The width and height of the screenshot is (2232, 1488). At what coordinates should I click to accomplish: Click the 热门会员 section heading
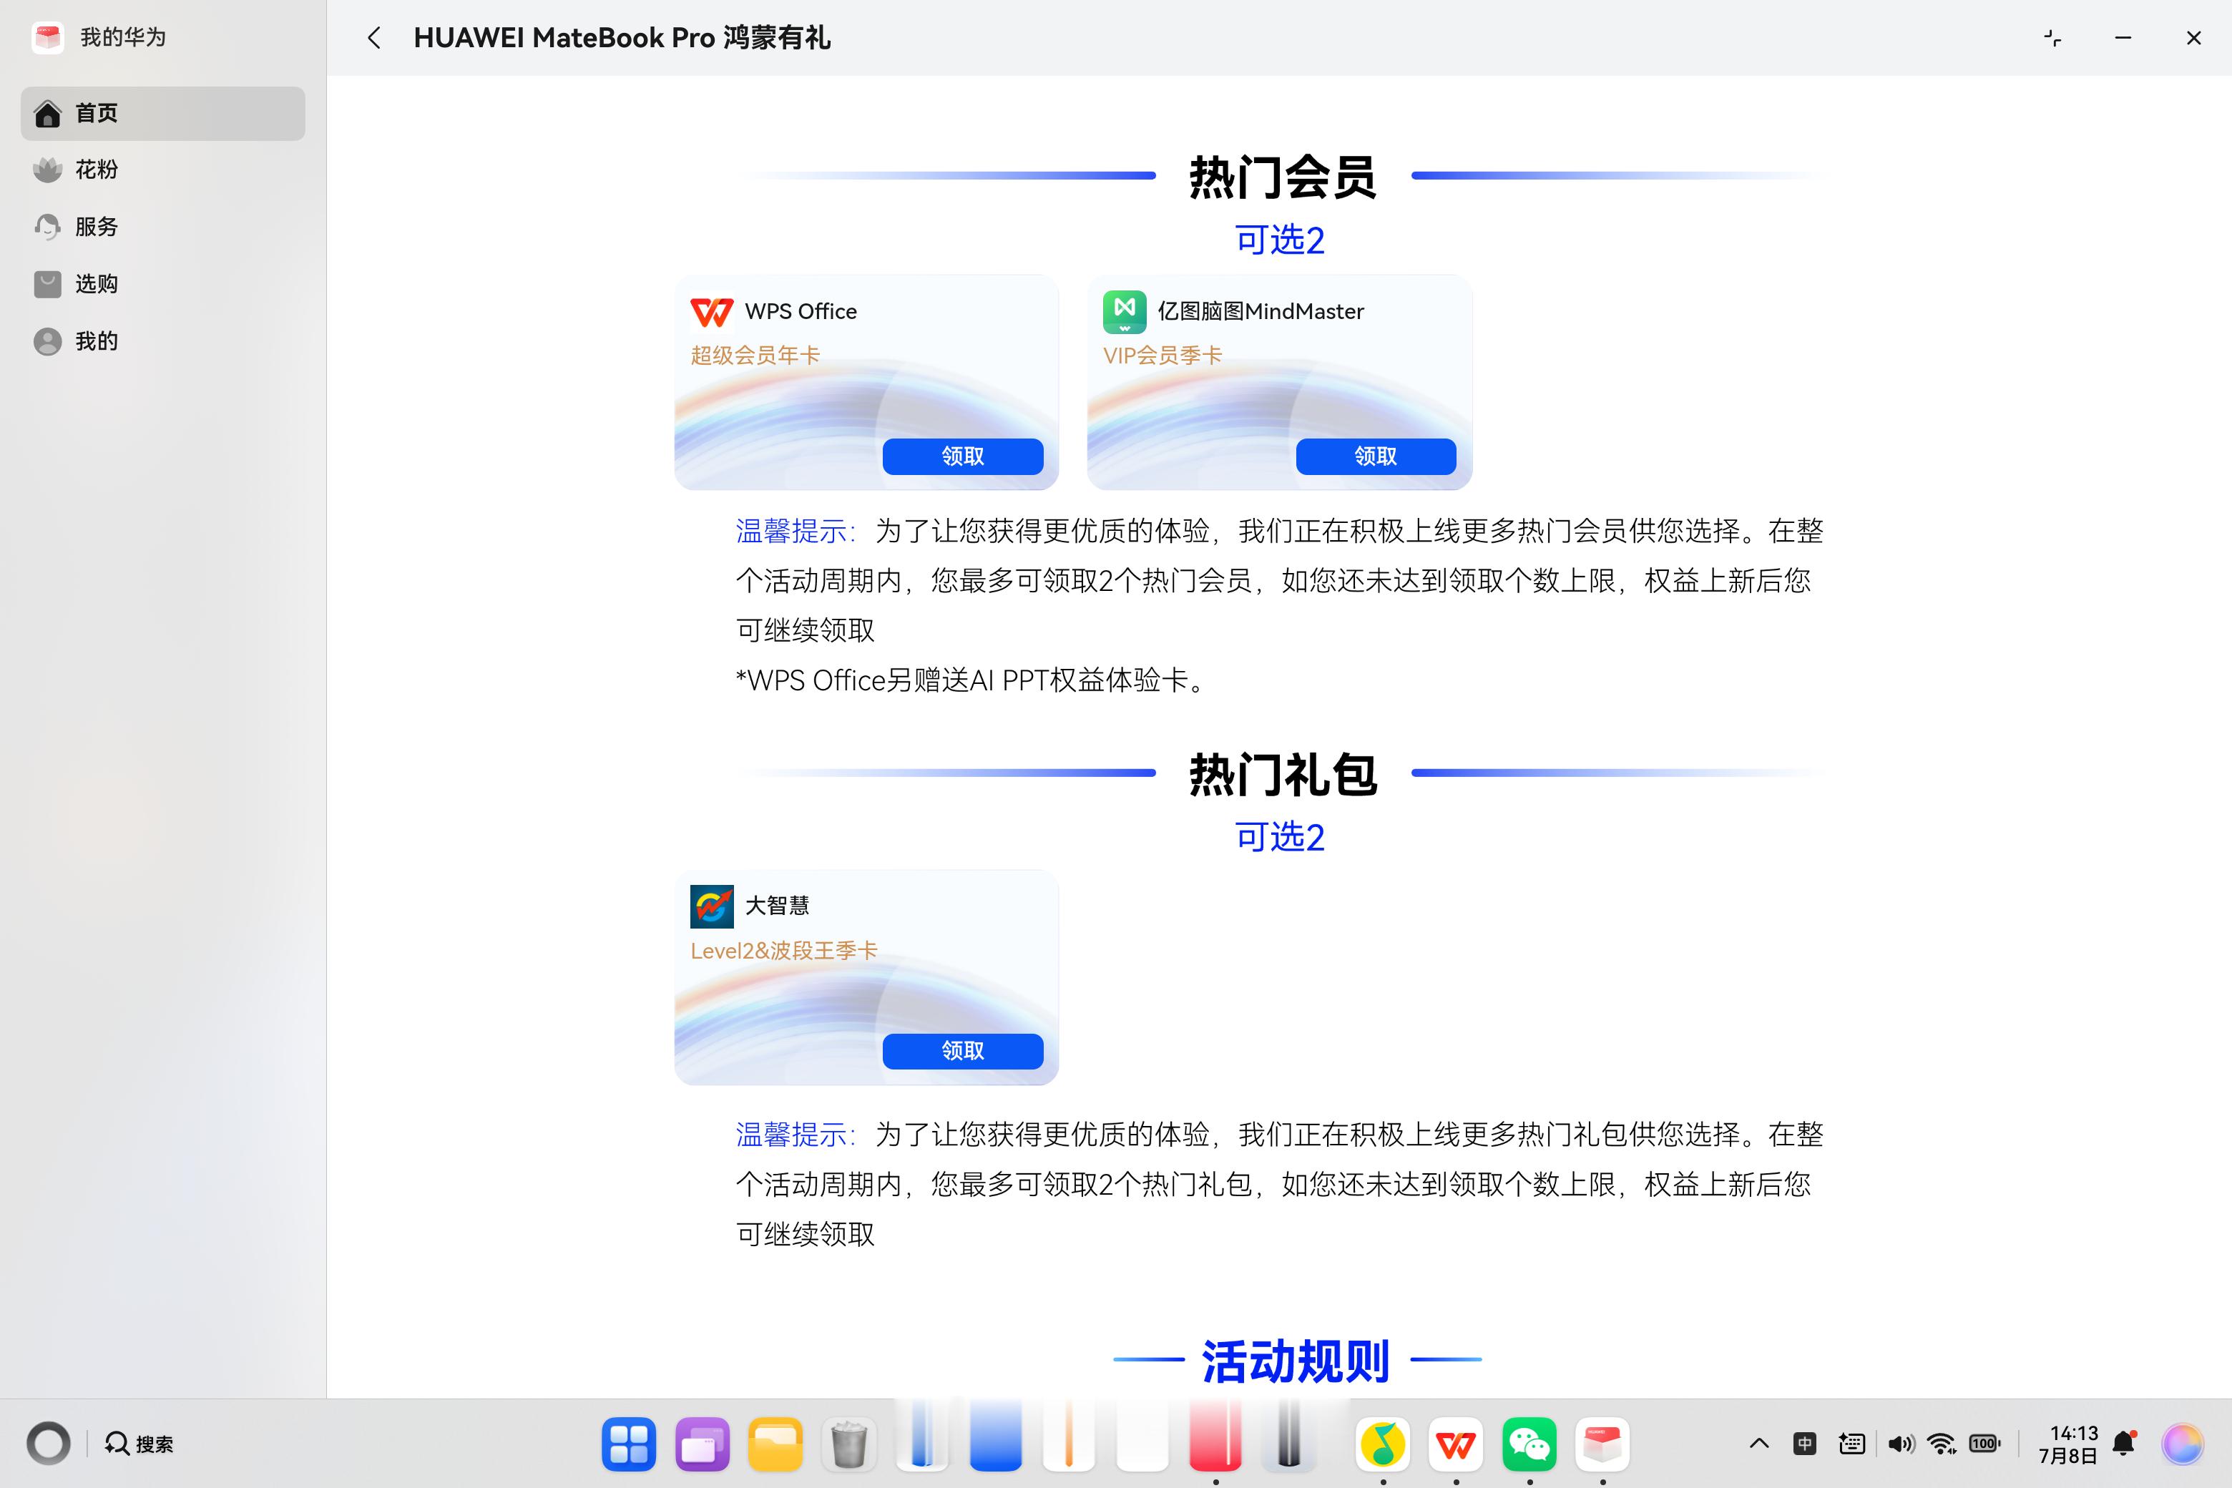pos(1283,177)
